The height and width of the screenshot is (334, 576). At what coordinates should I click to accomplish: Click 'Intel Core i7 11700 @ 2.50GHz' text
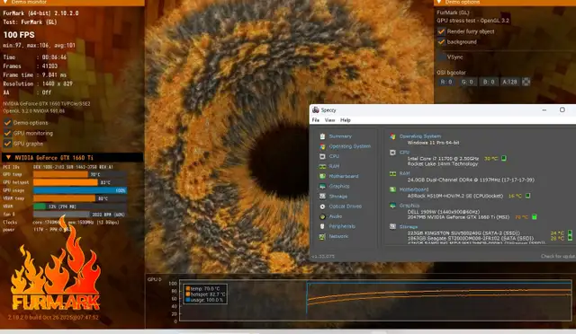click(x=443, y=158)
